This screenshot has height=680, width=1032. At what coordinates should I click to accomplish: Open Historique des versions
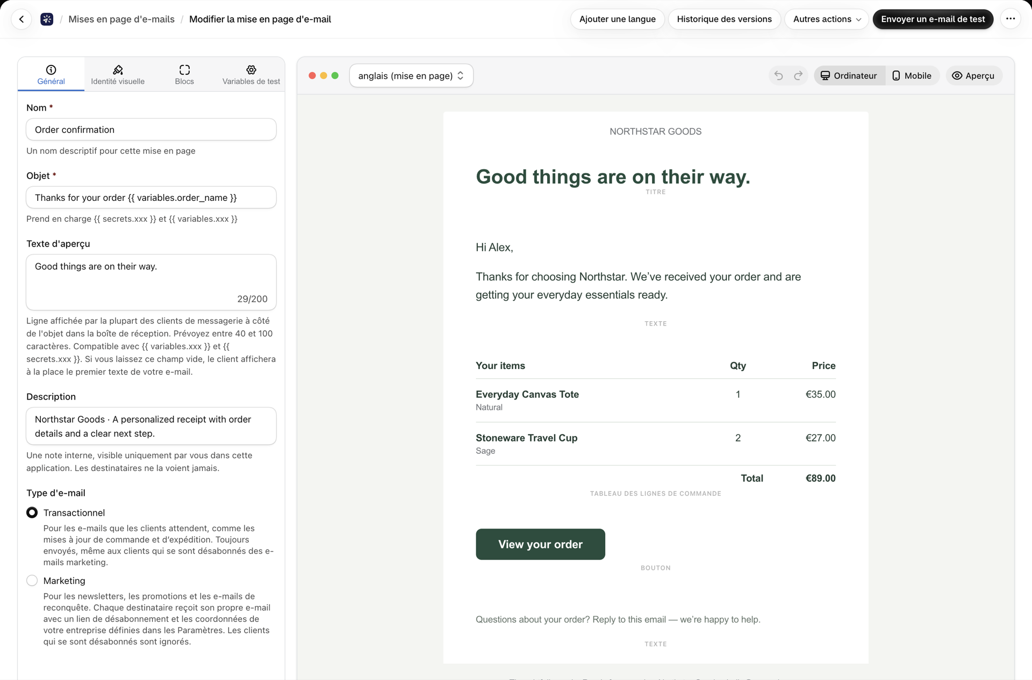724,19
